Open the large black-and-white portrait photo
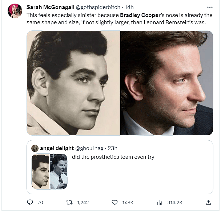This screenshot has width=221, height=211. (x=73, y=83)
